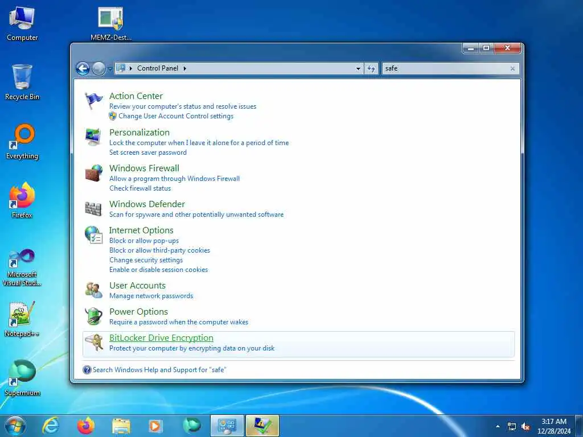Open the Action Center flag icon
583x437 pixels.
pos(93,101)
